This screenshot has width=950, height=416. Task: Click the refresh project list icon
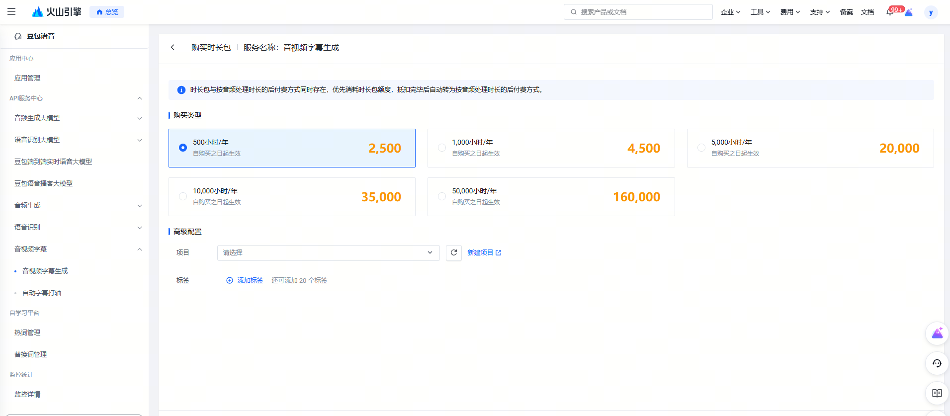click(453, 252)
